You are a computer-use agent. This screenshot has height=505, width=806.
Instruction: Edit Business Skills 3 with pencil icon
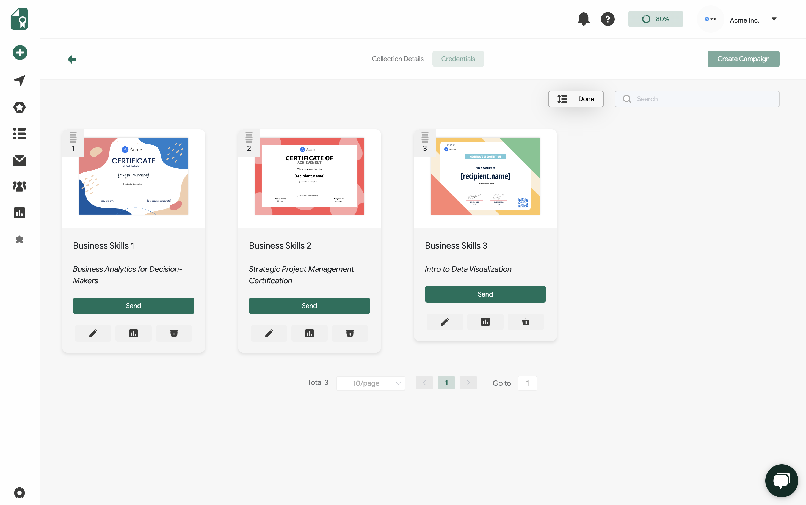[445, 322]
